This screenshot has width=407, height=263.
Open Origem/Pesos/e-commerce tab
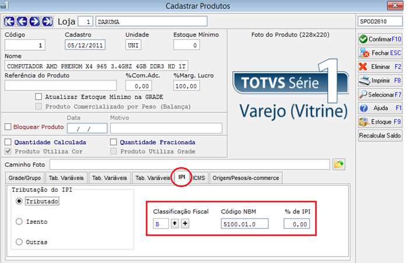tap(246, 178)
